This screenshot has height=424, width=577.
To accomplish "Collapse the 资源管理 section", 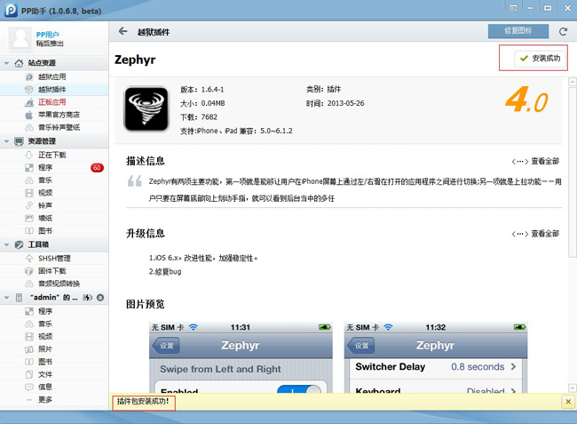I will click(7, 141).
